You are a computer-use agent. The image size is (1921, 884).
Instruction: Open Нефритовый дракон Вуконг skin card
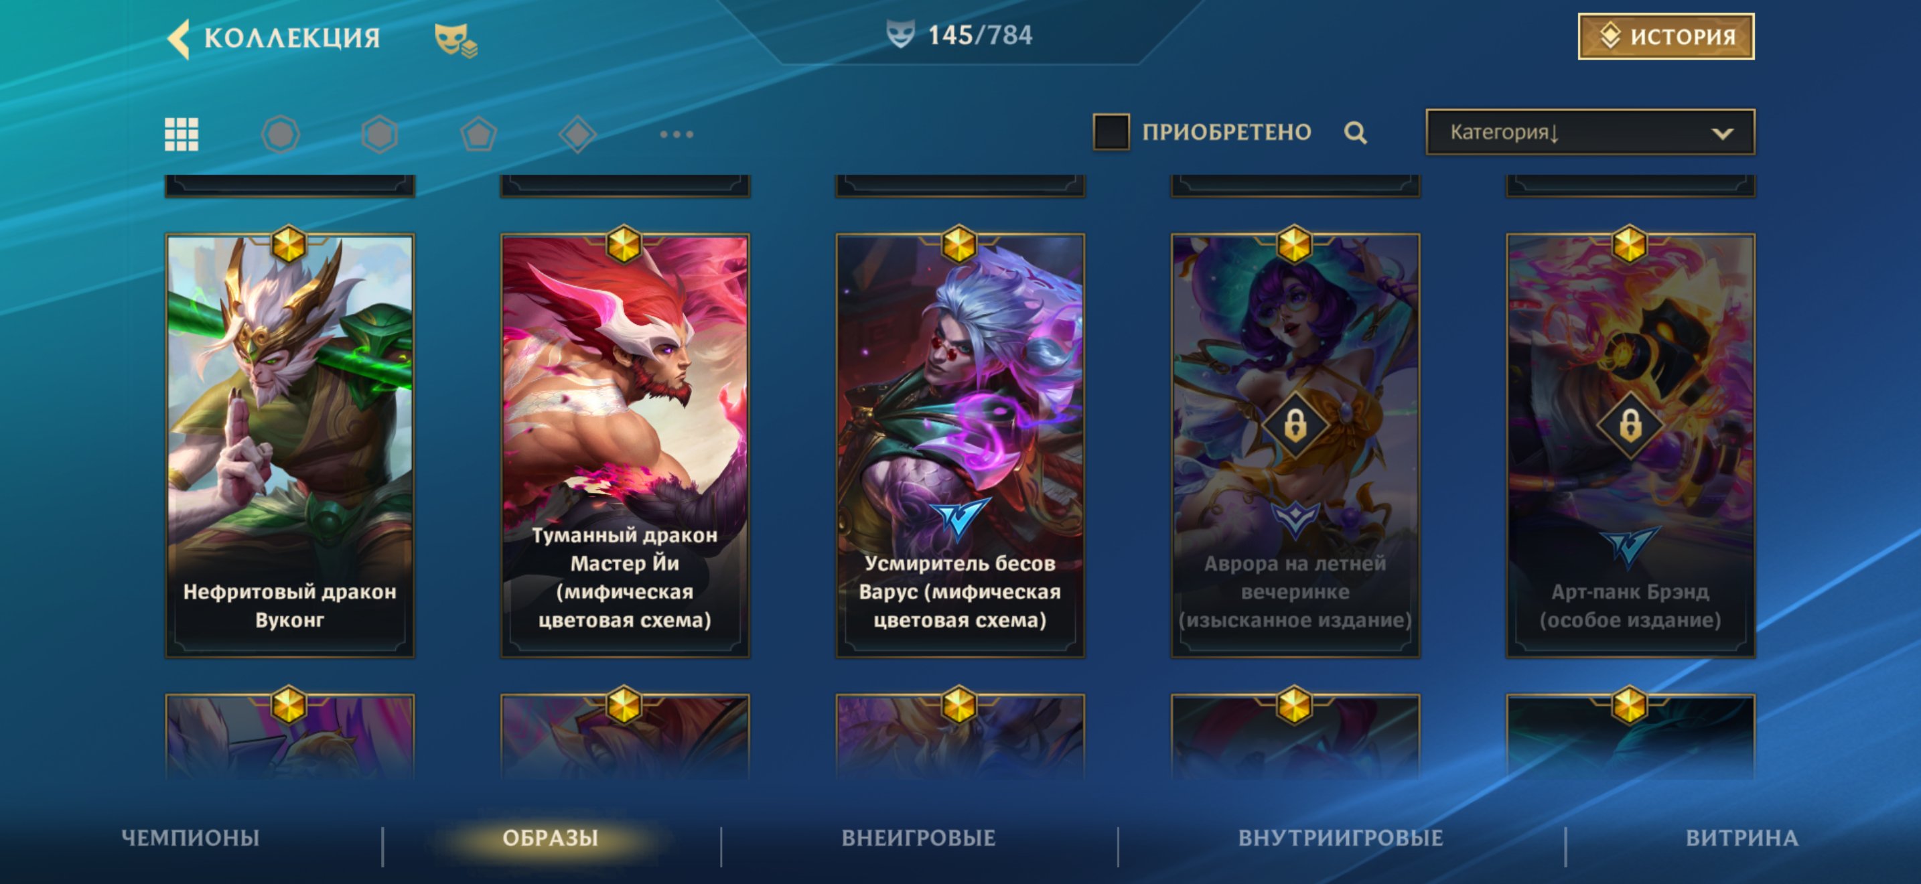[x=289, y=446]
